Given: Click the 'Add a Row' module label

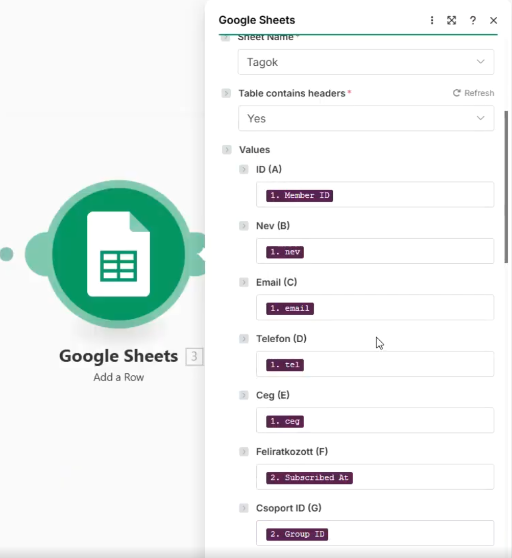Looking at the screenshot, I should coord(118,377).
